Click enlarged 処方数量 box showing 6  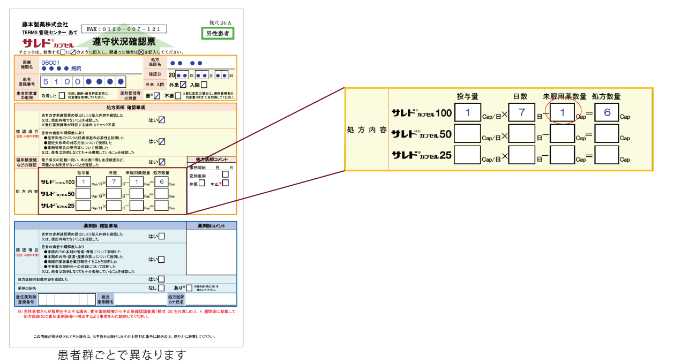[x=607, y=113]
